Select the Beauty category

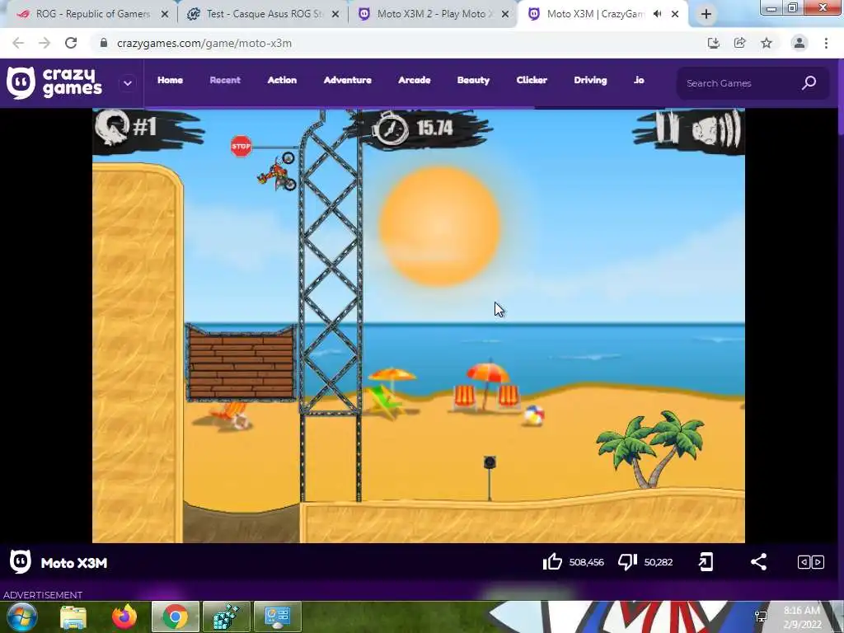pyautogui.click(x=474, y=80)
